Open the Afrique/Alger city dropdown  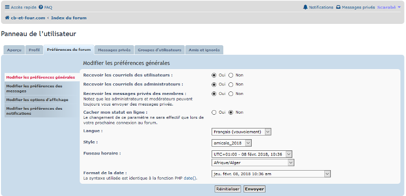[x=253, y=162]
